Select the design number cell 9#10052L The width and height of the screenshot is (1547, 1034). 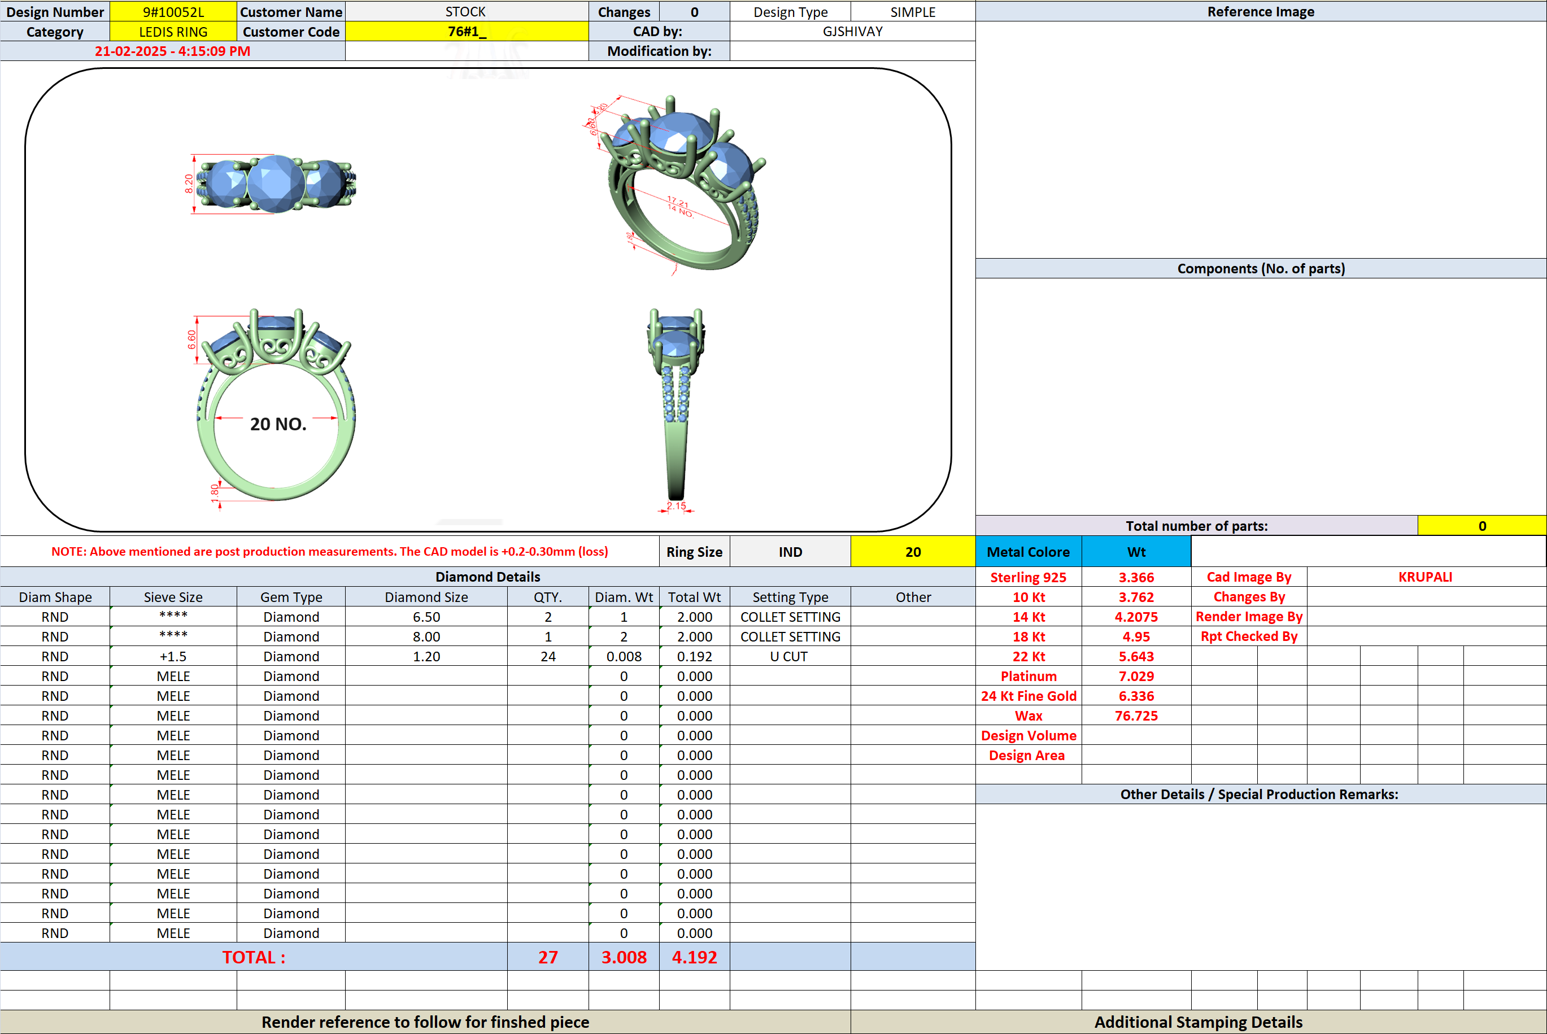pos(173,12)
